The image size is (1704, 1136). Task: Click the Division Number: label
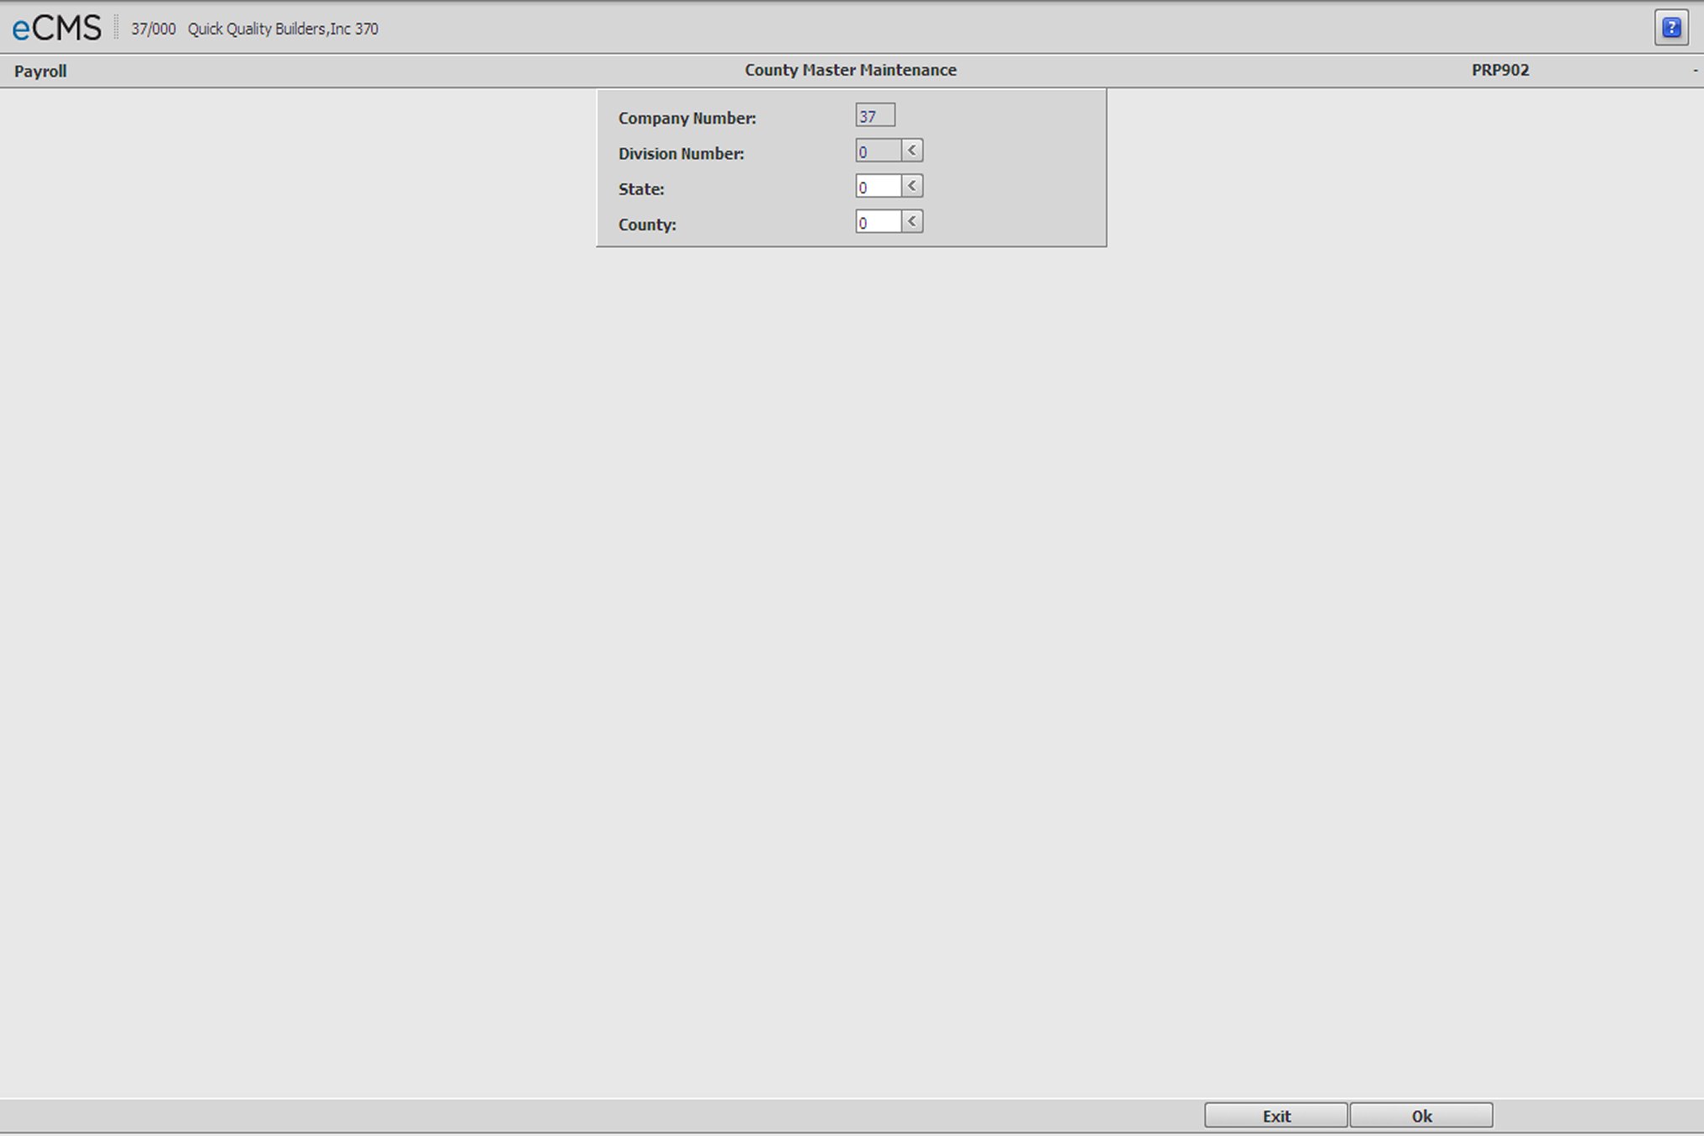[681, 154]
